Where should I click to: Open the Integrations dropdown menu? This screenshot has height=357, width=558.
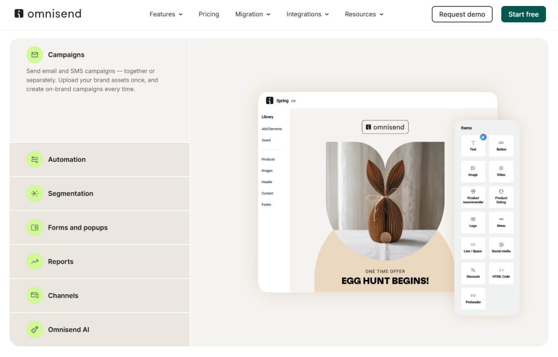[x=308, y=14]
